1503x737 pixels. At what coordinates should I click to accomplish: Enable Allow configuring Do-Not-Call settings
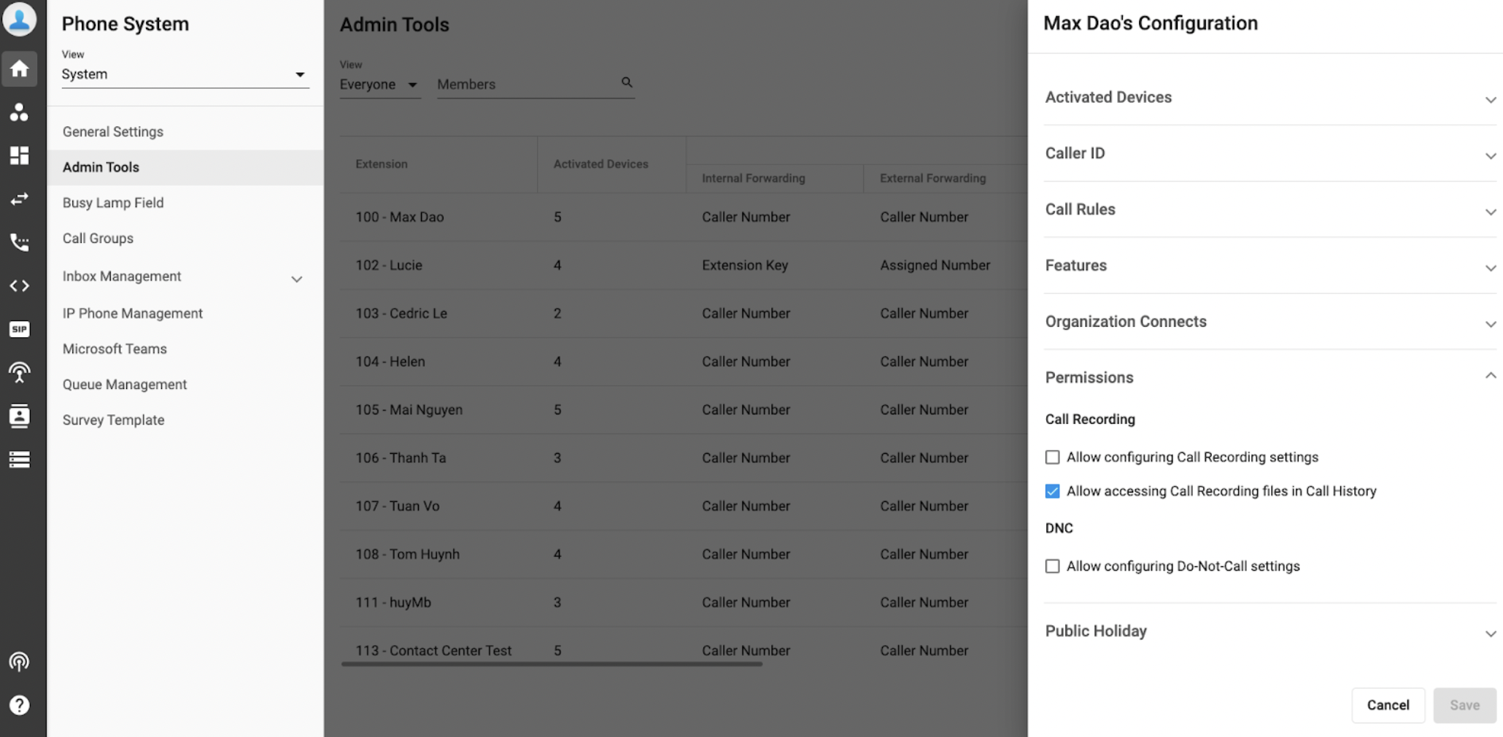[1052, 566]
